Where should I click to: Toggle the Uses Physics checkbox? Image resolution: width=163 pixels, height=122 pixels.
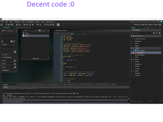point(3,57)
